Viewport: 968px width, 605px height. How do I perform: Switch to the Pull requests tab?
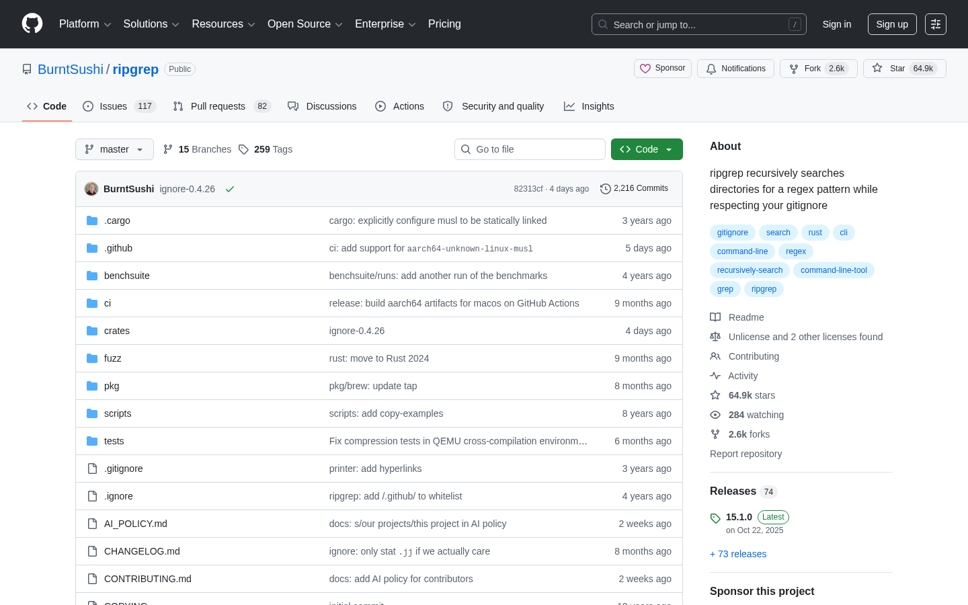pyautogui.click(x=221, y=106)
